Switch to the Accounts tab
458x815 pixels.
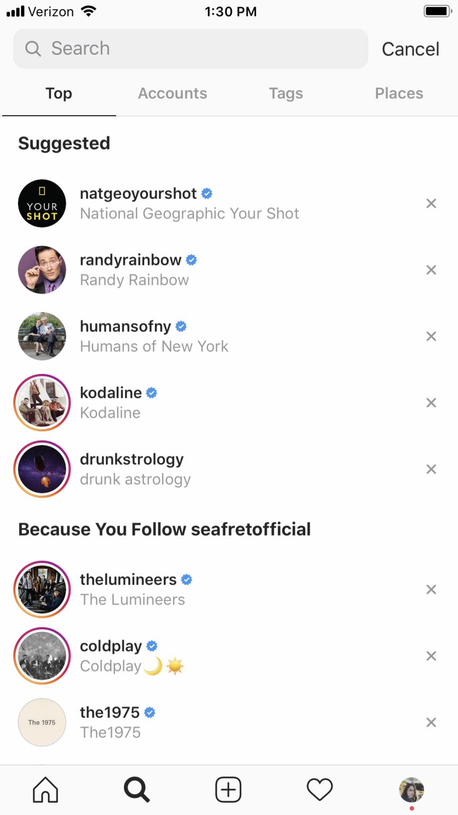(x=173, y=93)
